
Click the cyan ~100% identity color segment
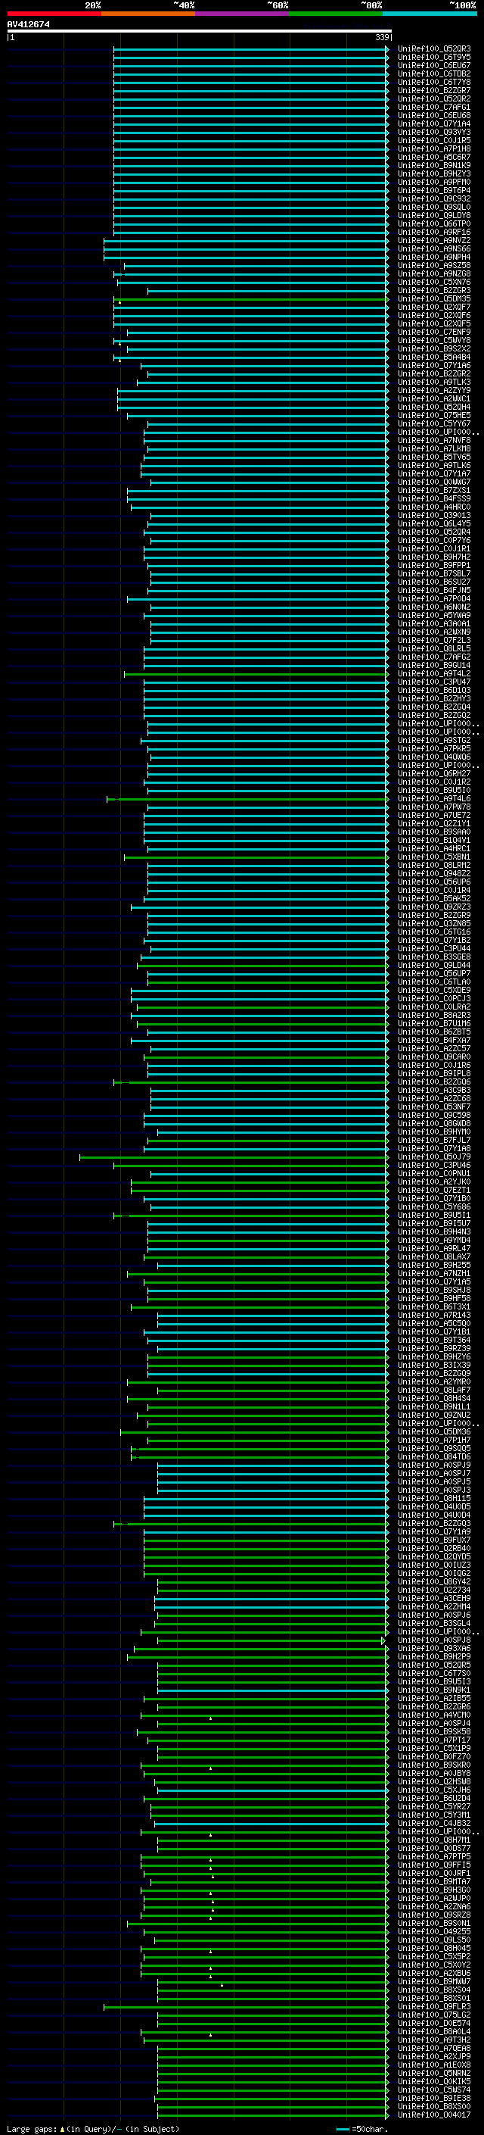(430, 14)
